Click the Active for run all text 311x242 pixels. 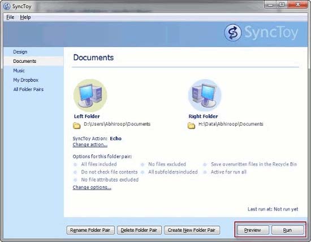[x=228, y=172]
